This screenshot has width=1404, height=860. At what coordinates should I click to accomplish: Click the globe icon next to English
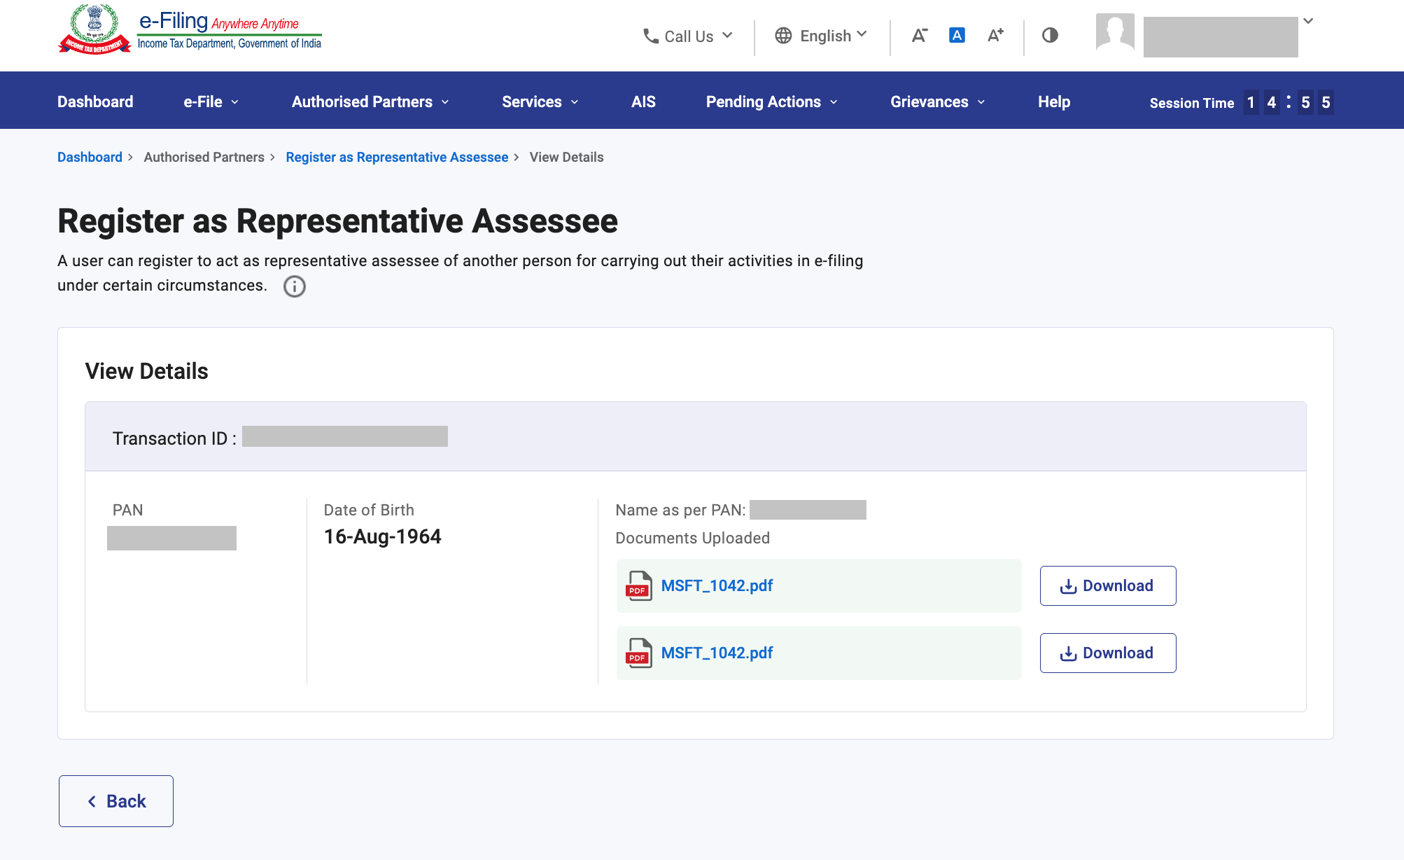click(x=783, y=36)
